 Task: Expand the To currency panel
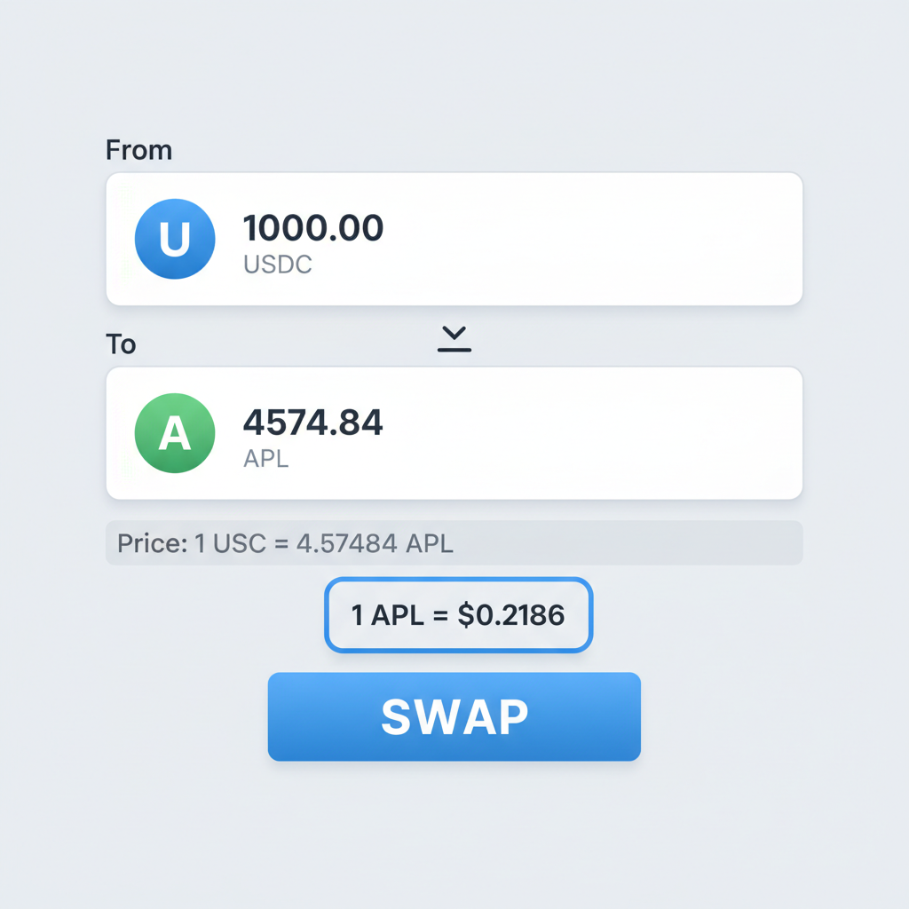[x=454, y=432]
